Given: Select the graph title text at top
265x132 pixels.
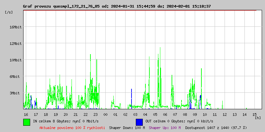Looking at the screenshot, I should point(117,6).
